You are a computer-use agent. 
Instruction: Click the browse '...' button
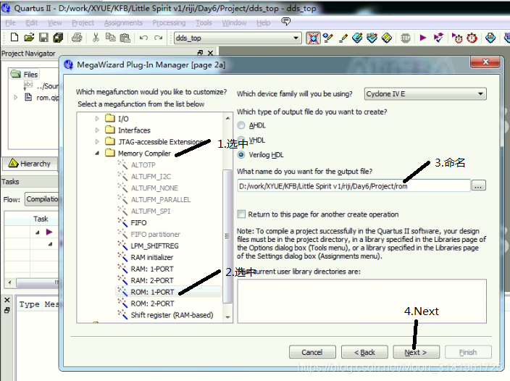(x=478, y=185)
